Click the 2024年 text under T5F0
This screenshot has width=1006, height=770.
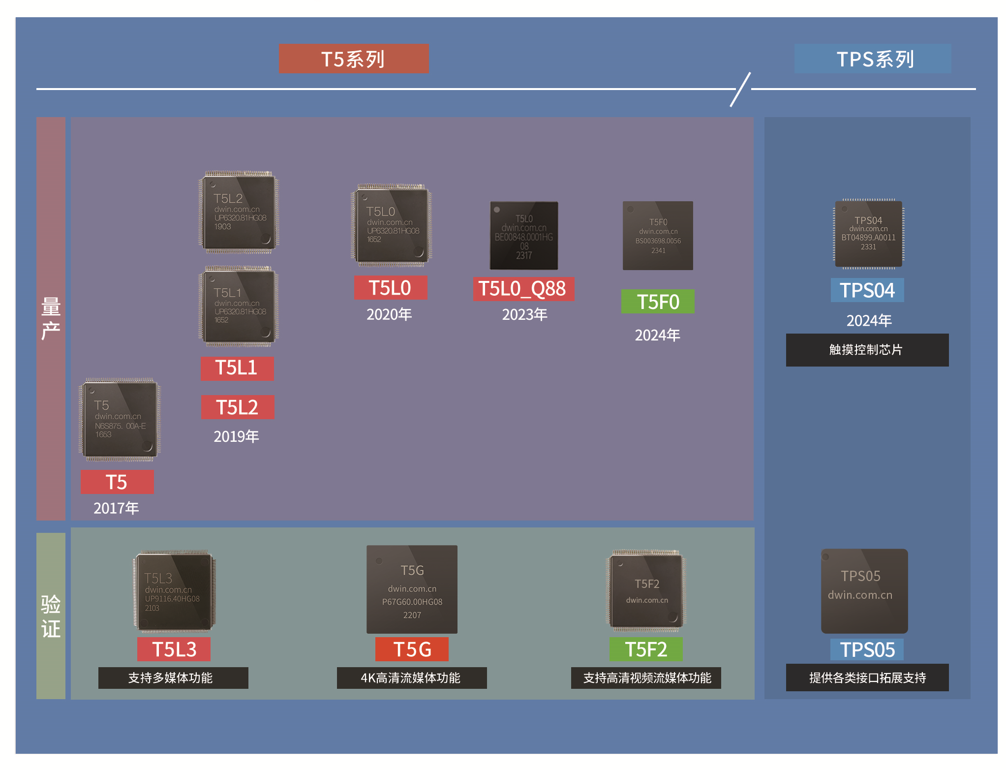click(x=658, y=335)
